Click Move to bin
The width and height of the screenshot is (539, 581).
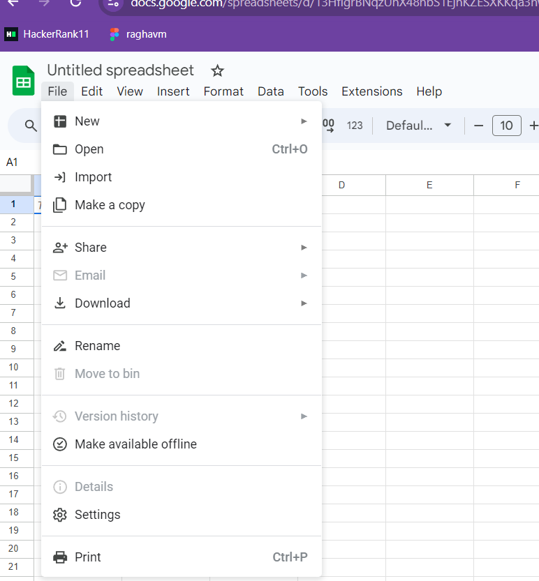coord(182,373)
